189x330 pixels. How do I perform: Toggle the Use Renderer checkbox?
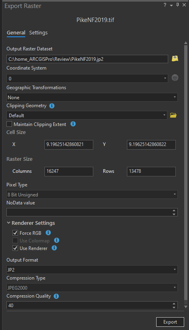(x=15, y=248)
